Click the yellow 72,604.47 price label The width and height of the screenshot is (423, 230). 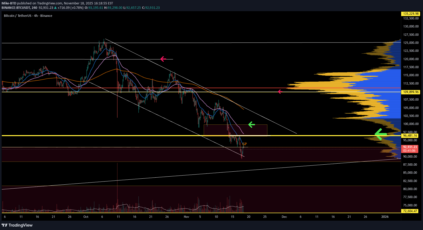410,211
